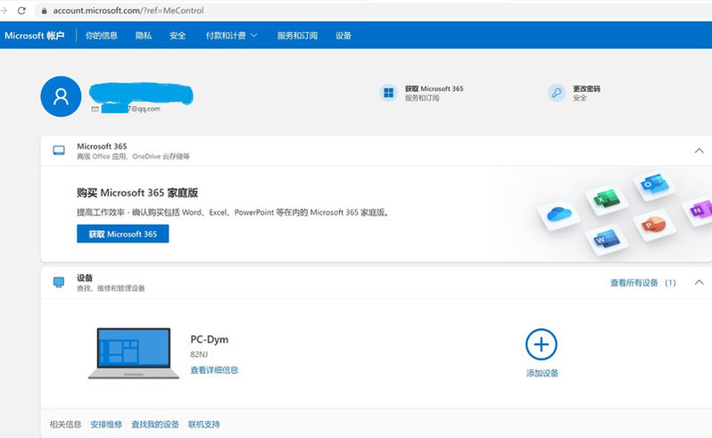Click 查看所有设备 (1) link

[x=643, y=283]
